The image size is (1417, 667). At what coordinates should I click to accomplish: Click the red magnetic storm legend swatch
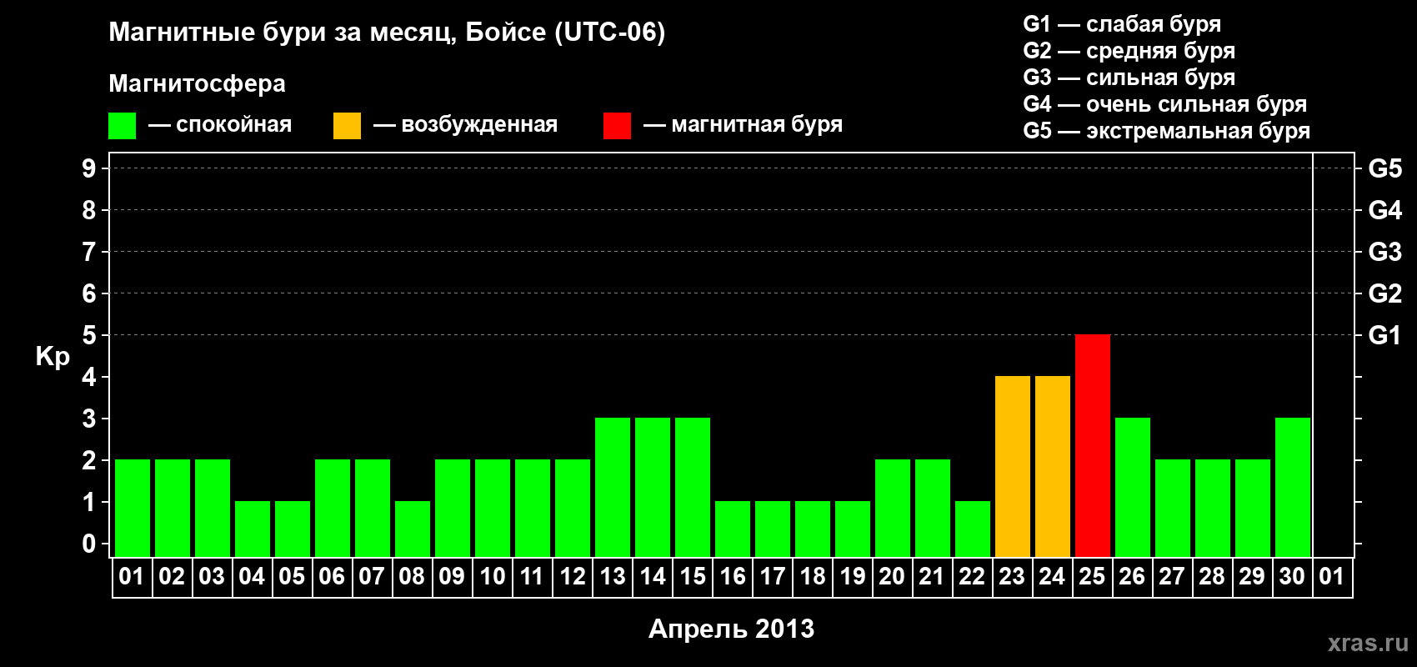click(617, 126)
